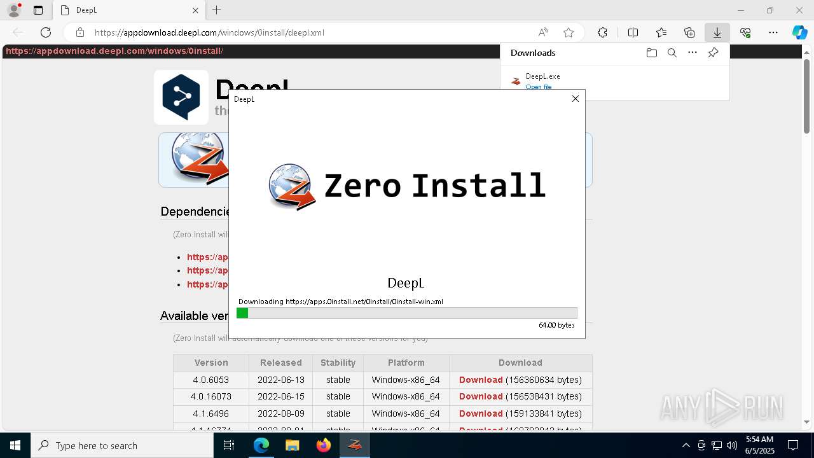Viewport: 814px width, 458px height.
Task: Open browser Extensions icon
Action: click(602, 32)
